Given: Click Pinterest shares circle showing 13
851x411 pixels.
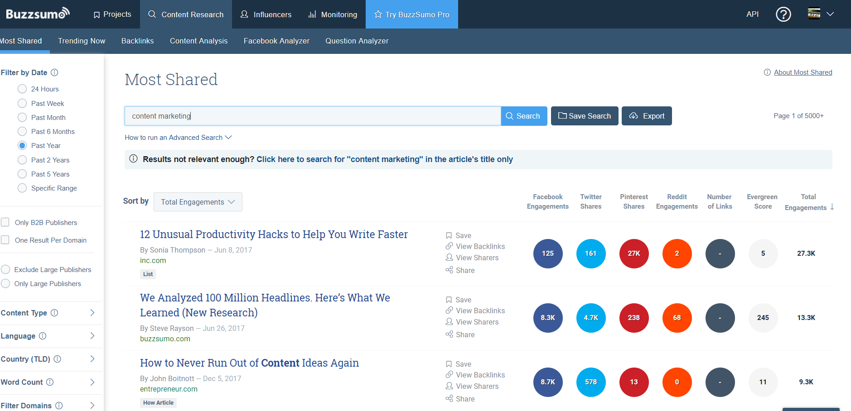Looking at the screenshot, I should pos(634,382).
